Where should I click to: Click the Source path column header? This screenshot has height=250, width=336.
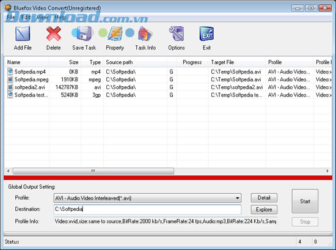135,62
